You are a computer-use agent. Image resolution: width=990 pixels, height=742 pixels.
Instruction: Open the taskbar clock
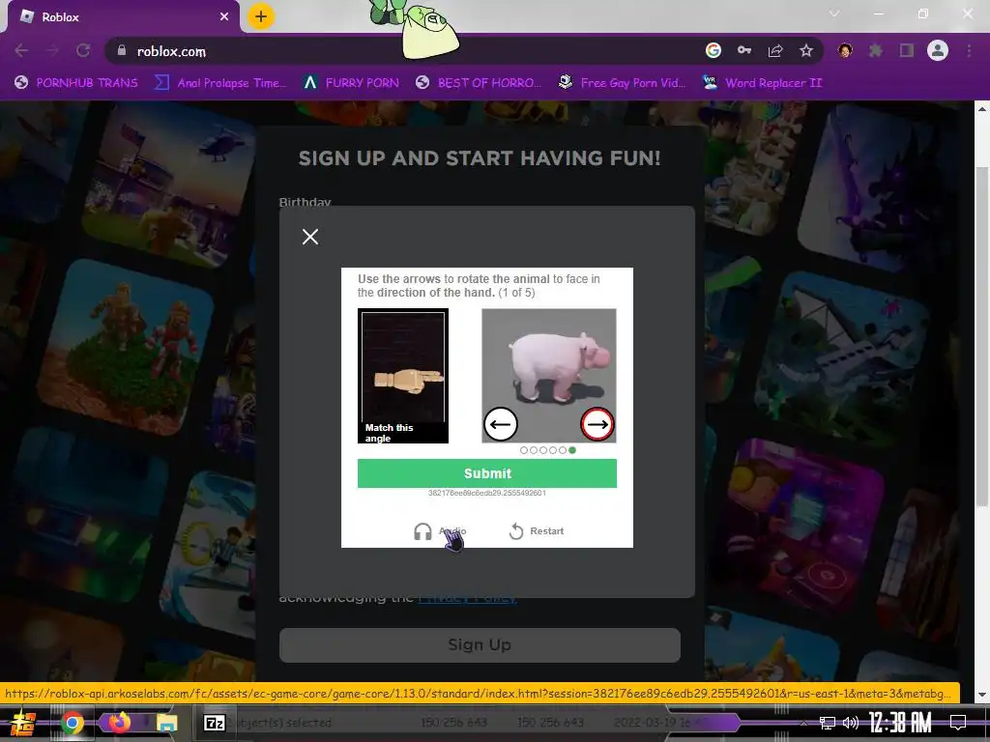pos(900,723)
